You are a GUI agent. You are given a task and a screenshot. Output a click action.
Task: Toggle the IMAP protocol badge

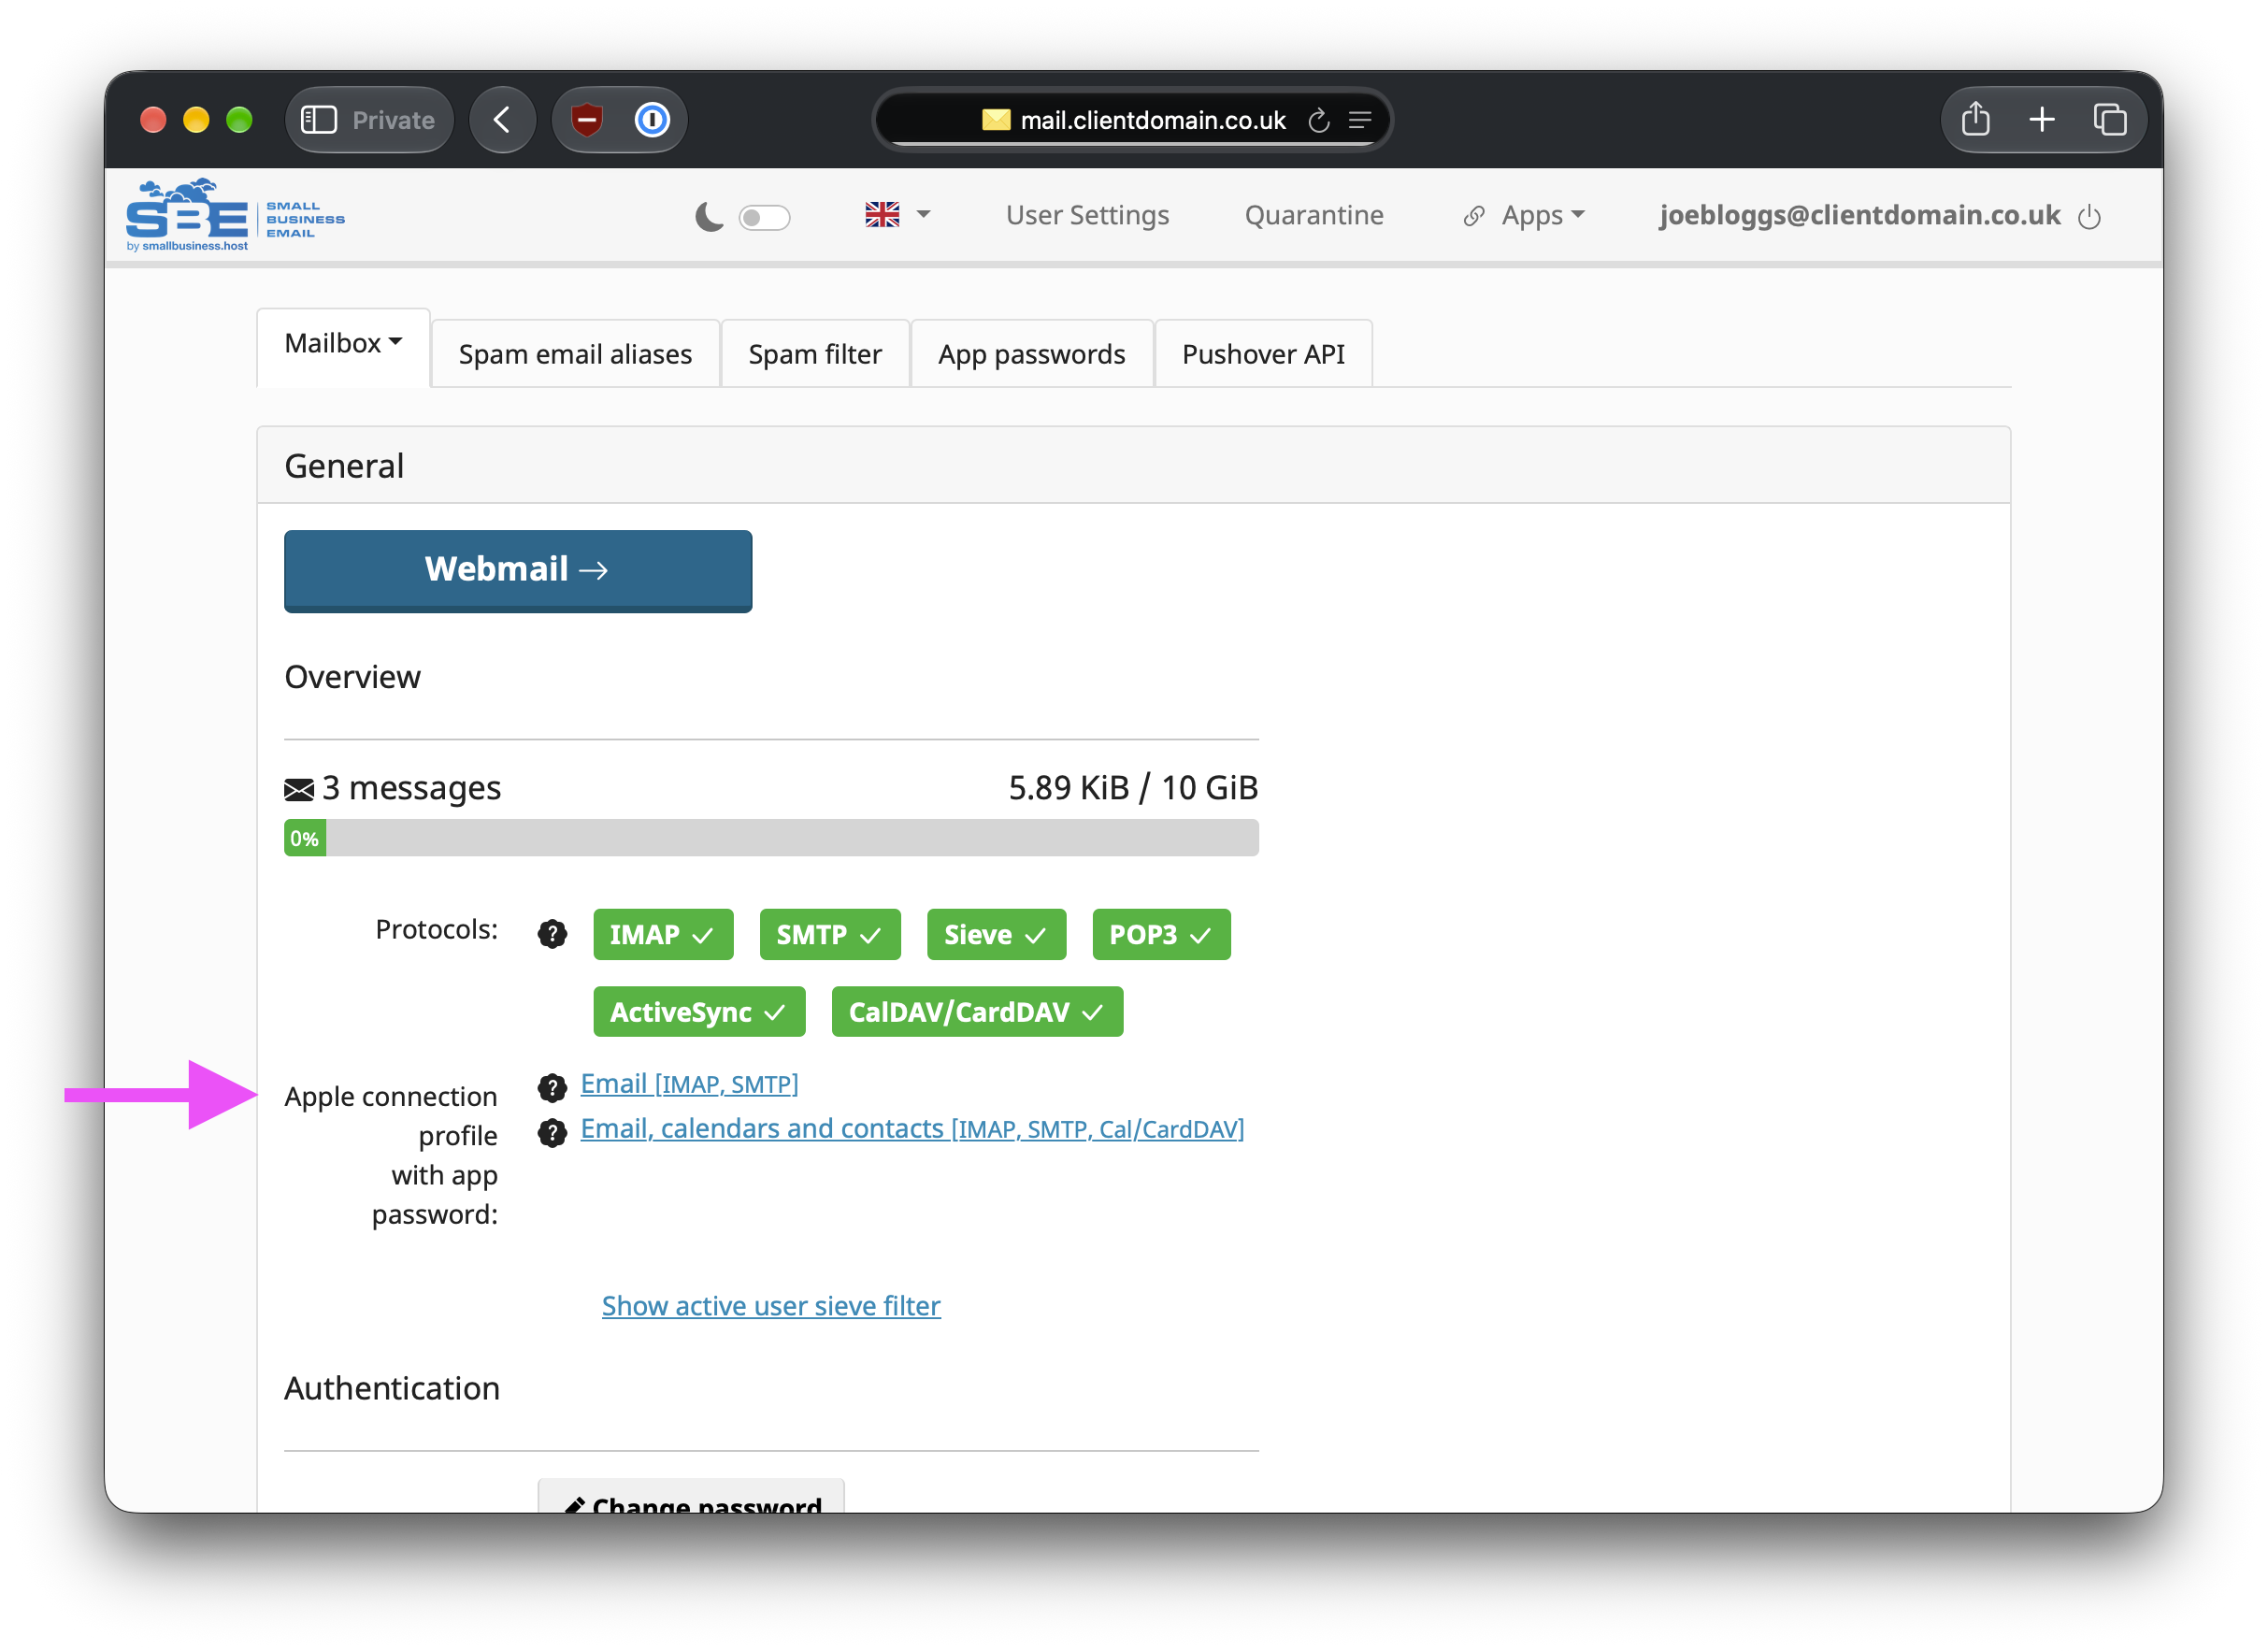tap(663, 934)
